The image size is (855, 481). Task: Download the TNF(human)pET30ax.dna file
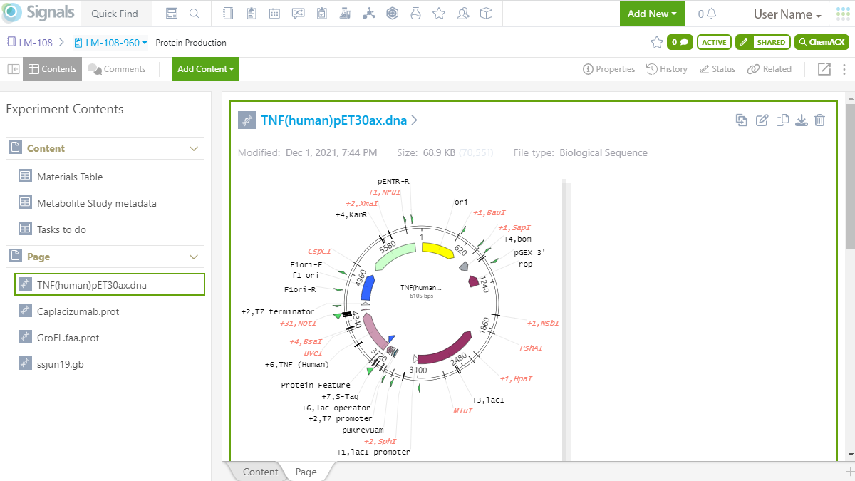(x=802, y=120)
